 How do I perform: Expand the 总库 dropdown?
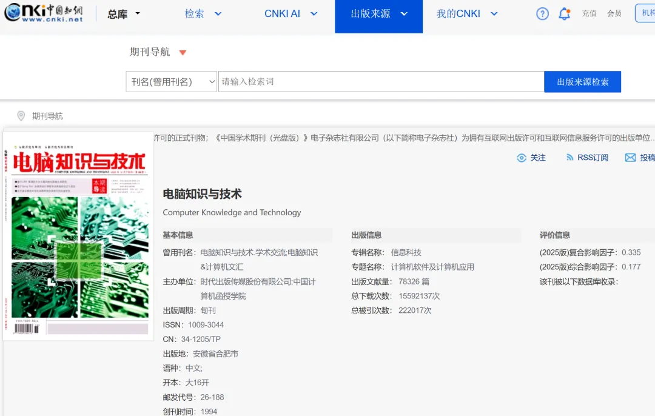click(x=123, y=13)
